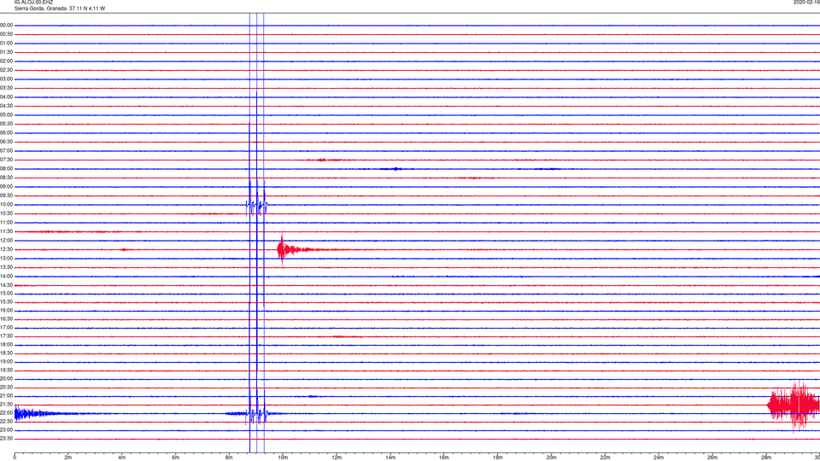Click the 2m mark on the x-axis

tap(68, 458)
